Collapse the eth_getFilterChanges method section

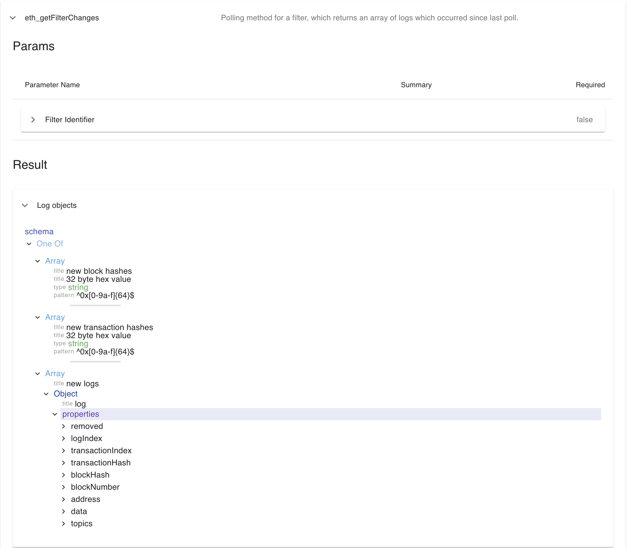click(x=13, y=18)
